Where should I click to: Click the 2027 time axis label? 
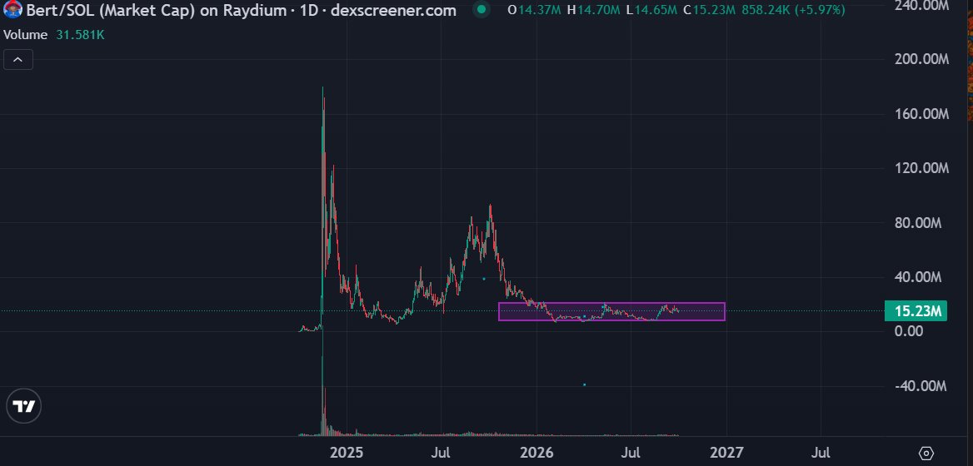(x=726, y=453)
